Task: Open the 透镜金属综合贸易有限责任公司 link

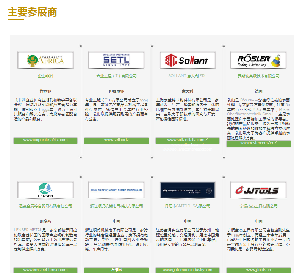Action: coord(45,206)
